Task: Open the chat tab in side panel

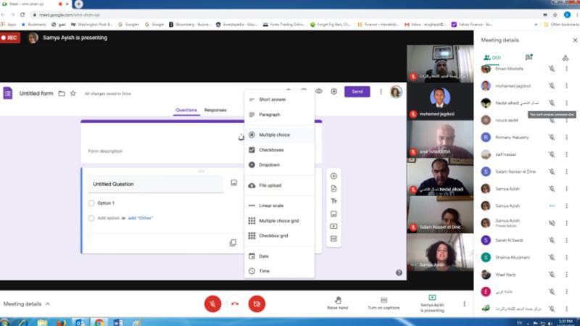Action: click(529, 57)
